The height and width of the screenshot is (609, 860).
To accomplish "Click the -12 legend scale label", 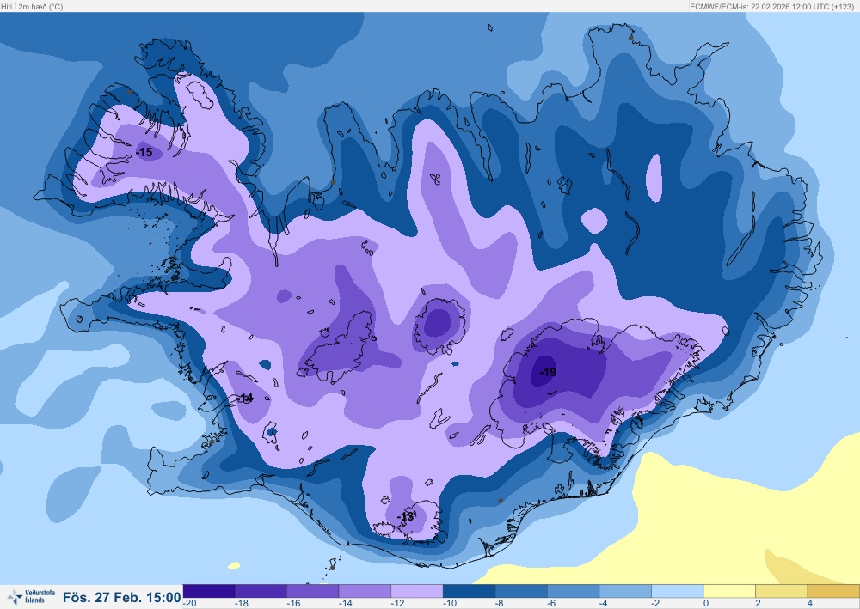I will pyautogui.click(x=397, y=604).
